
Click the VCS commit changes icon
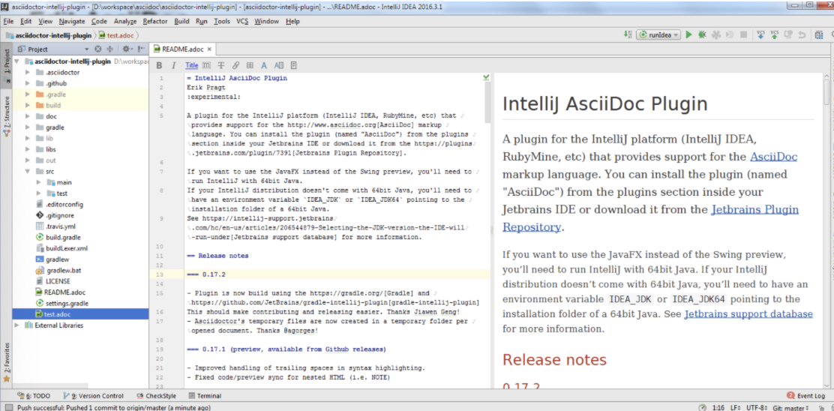point(775,34)
